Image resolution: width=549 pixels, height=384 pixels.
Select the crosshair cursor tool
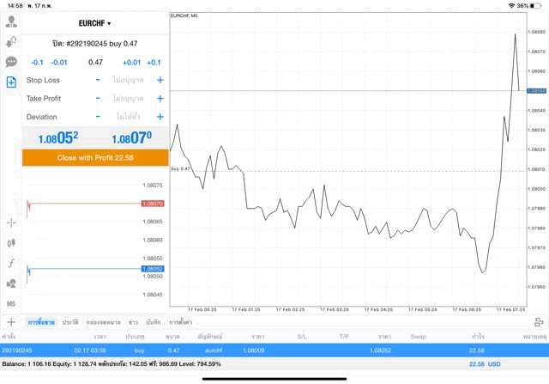click(11, 222)
